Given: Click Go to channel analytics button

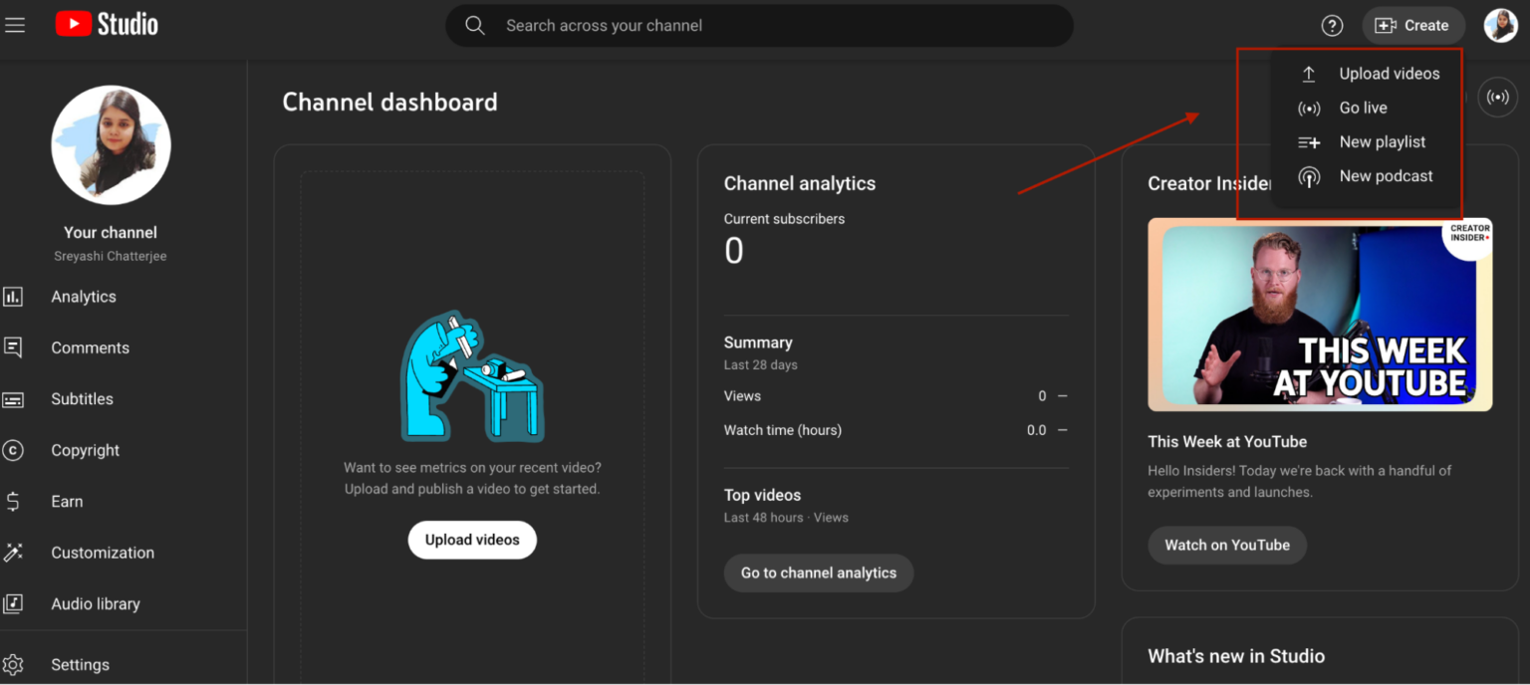Looking at the screenshot, I should click(x=818, y=573).
